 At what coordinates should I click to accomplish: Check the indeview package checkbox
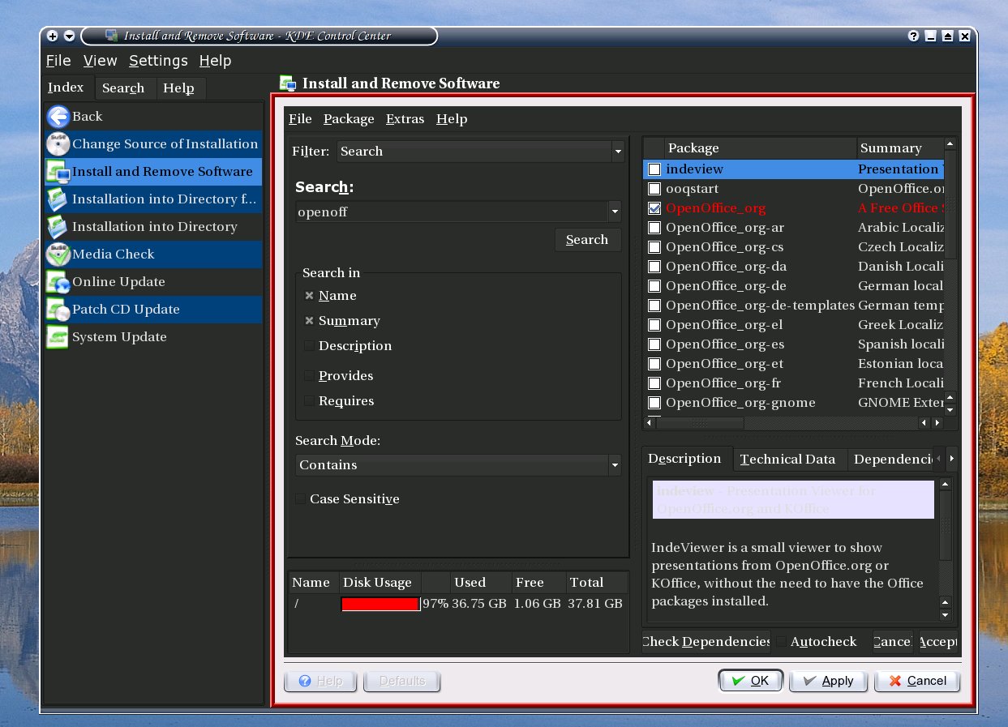click(x=654, y=169)
